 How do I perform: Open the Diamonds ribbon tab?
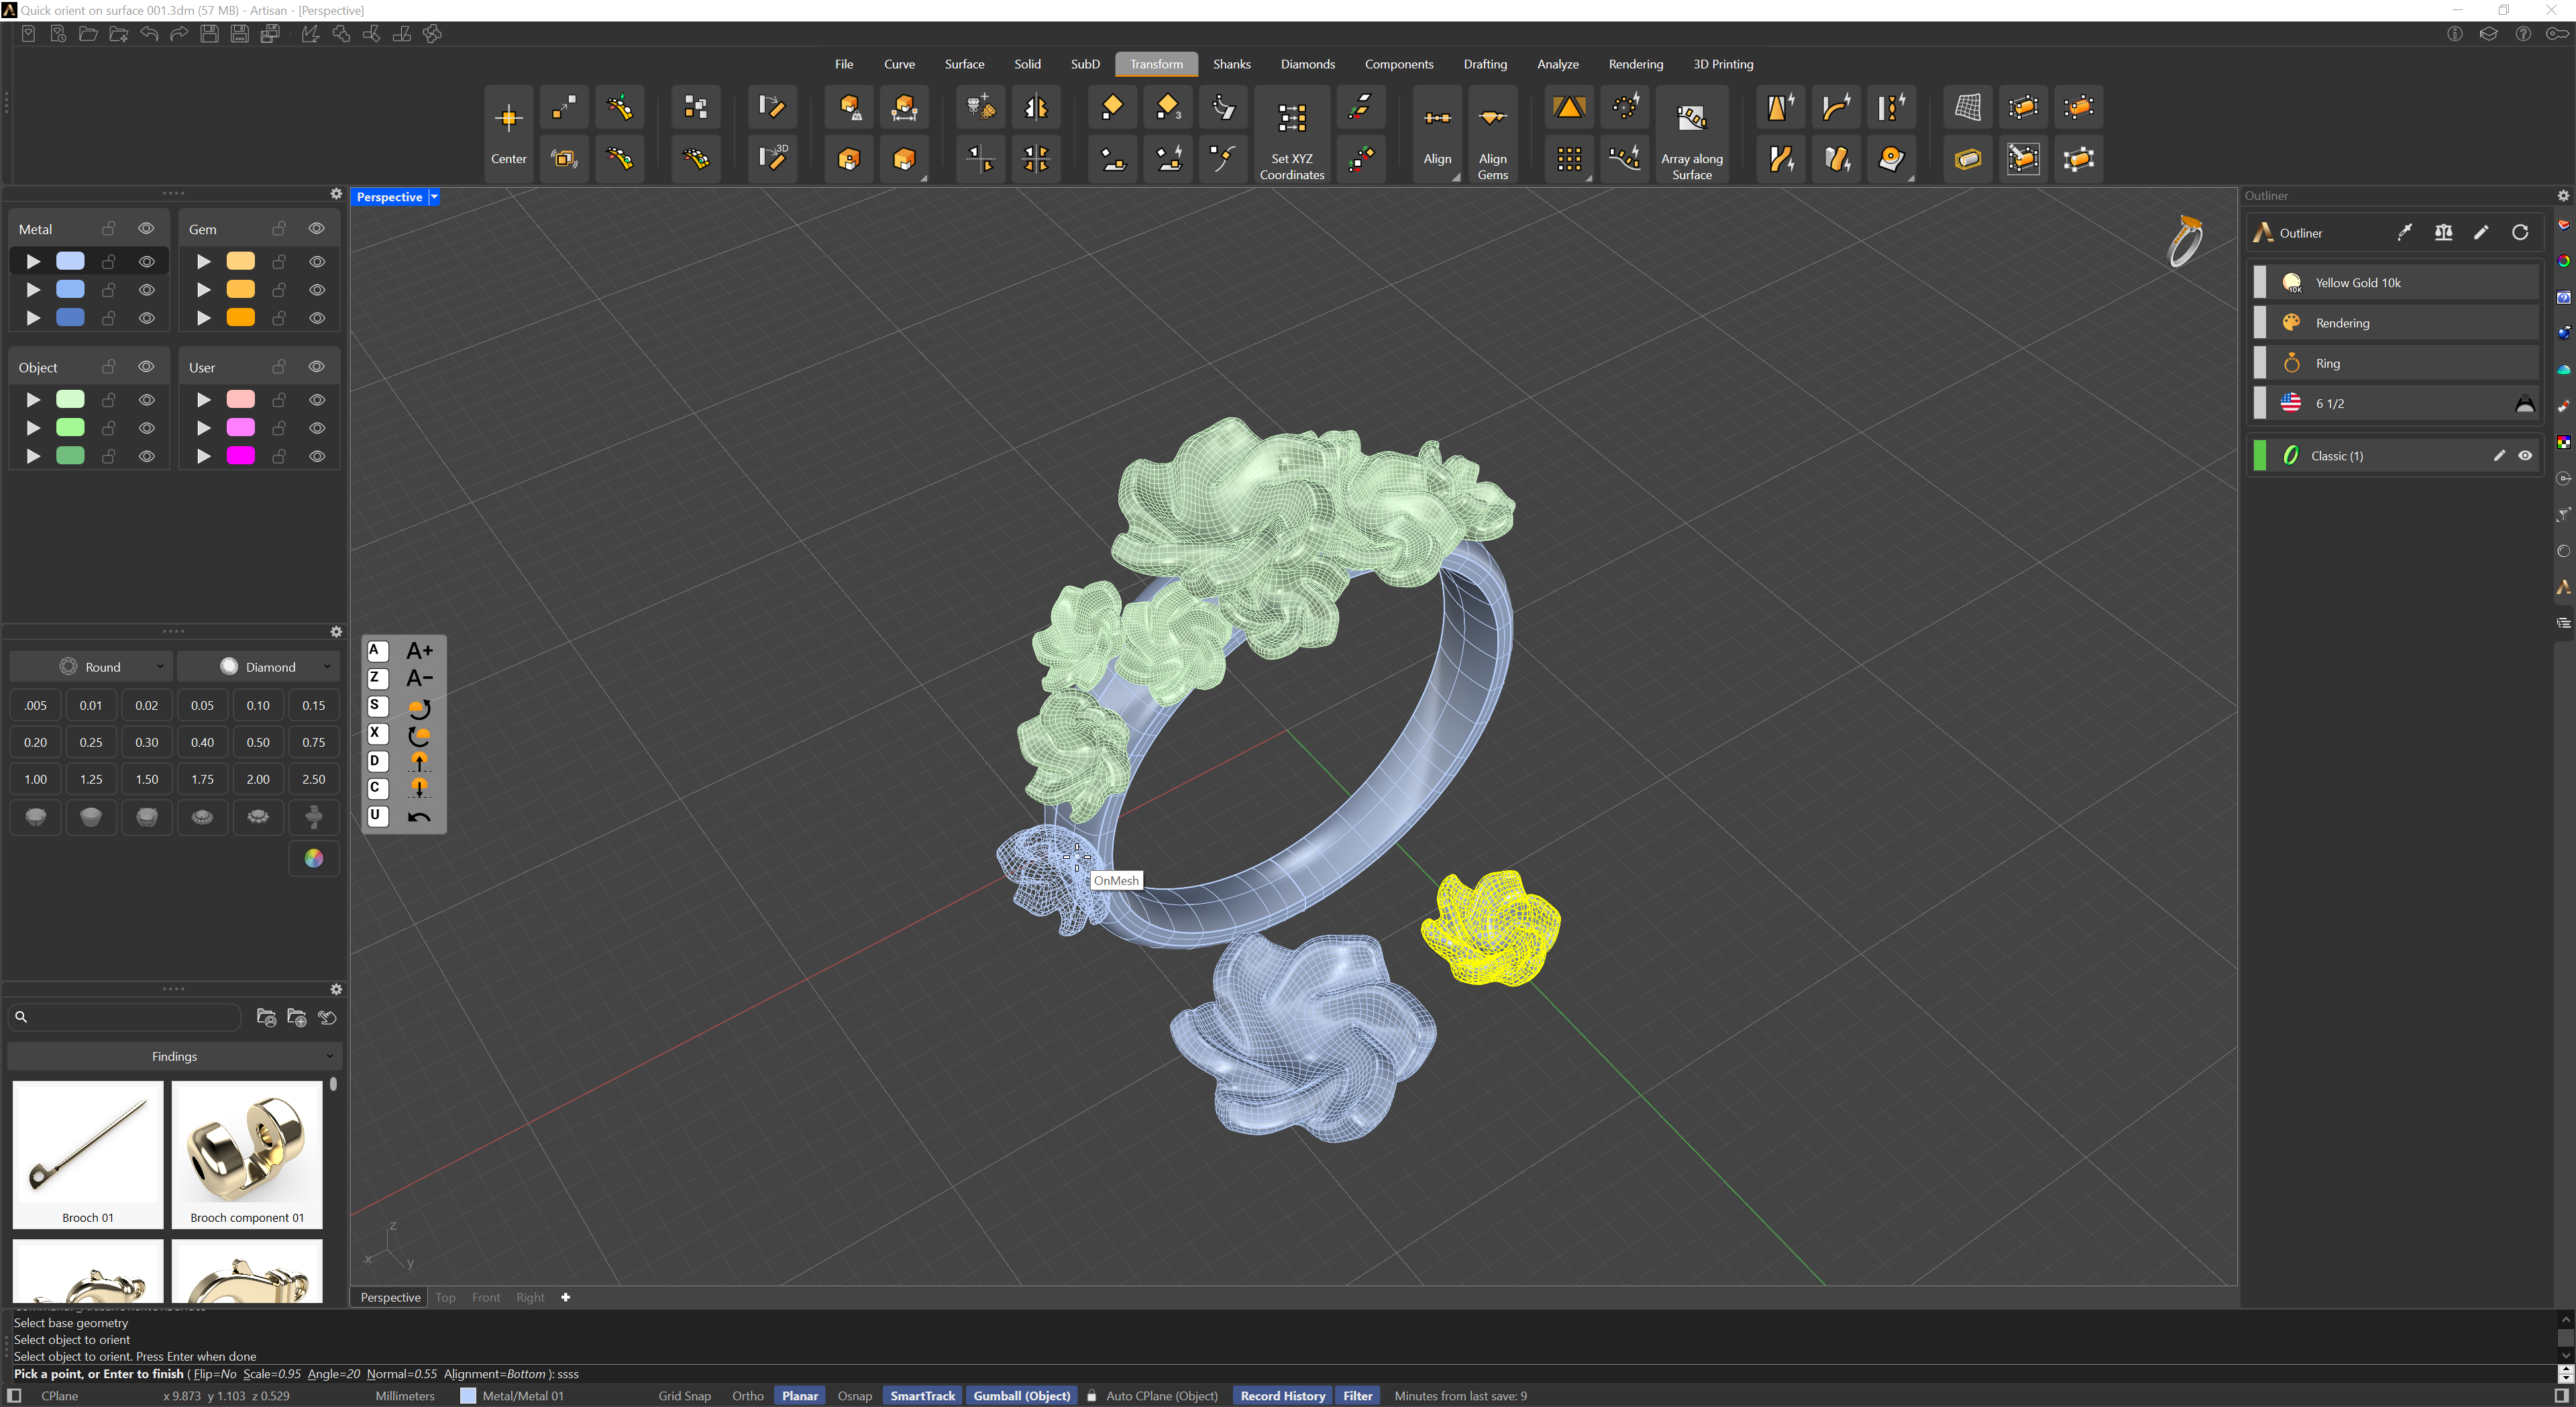(1307, 64)
